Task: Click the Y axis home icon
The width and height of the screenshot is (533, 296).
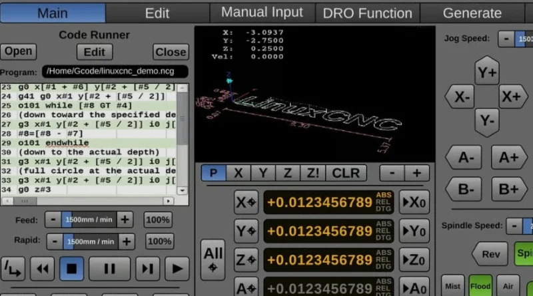Action: pyautogui.click(x=246, y=231)
